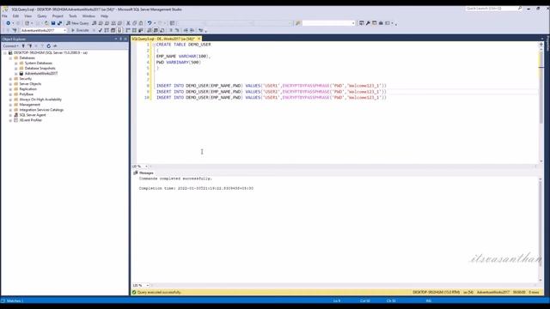The height and width of the screenshot is (309, 550).
Task: Toggle Results to File mode
Action: click(x=162, y=31)
